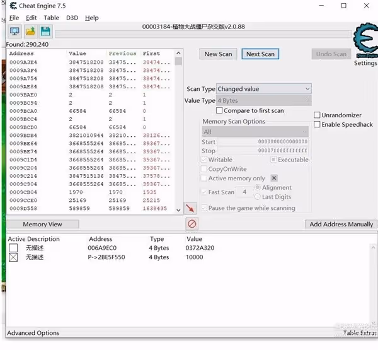Image resolution: width=378 pixels, height=350 pixels.
Task: Click the Next Scan button
Action: pos(260,54)
